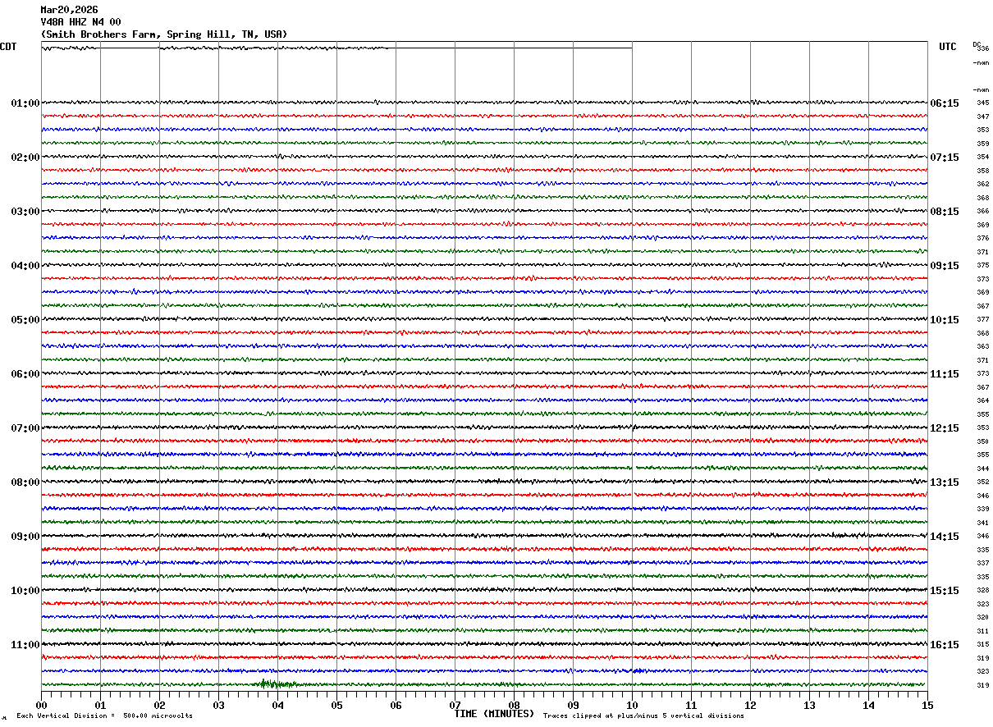Click the DC offset value '339'
The height and width of the screenshot is (727, 993).
coord(982,510)
